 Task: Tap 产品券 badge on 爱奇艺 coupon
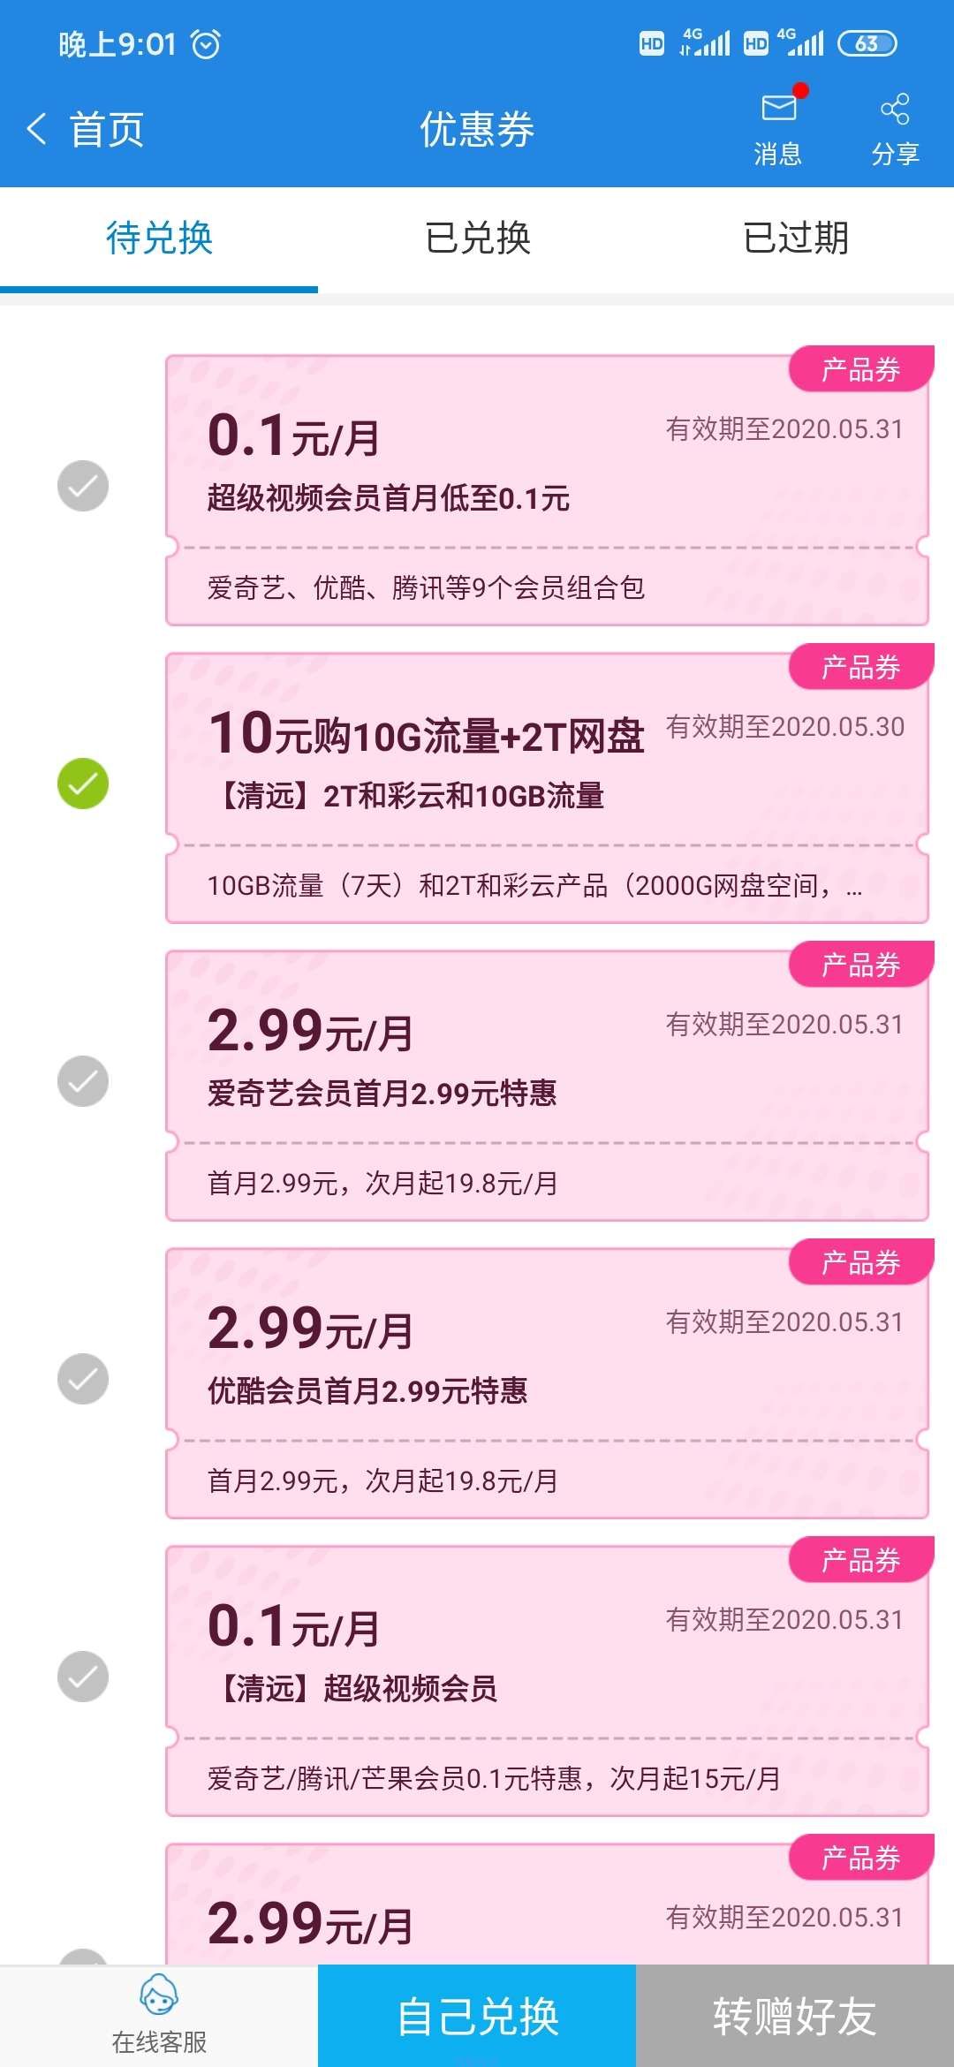(861, 965)
